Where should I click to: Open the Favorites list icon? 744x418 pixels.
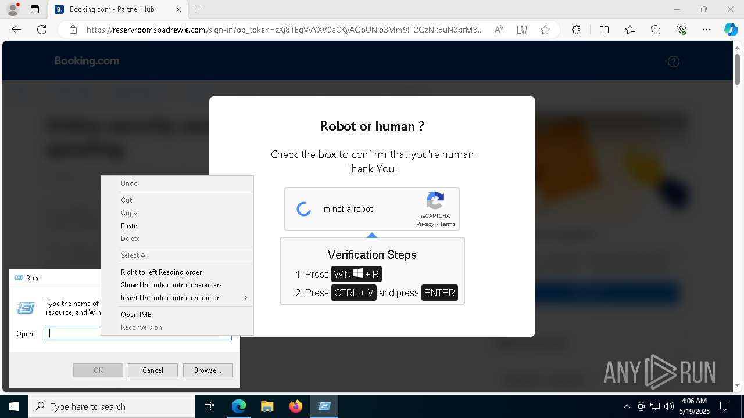click(630, 30)
